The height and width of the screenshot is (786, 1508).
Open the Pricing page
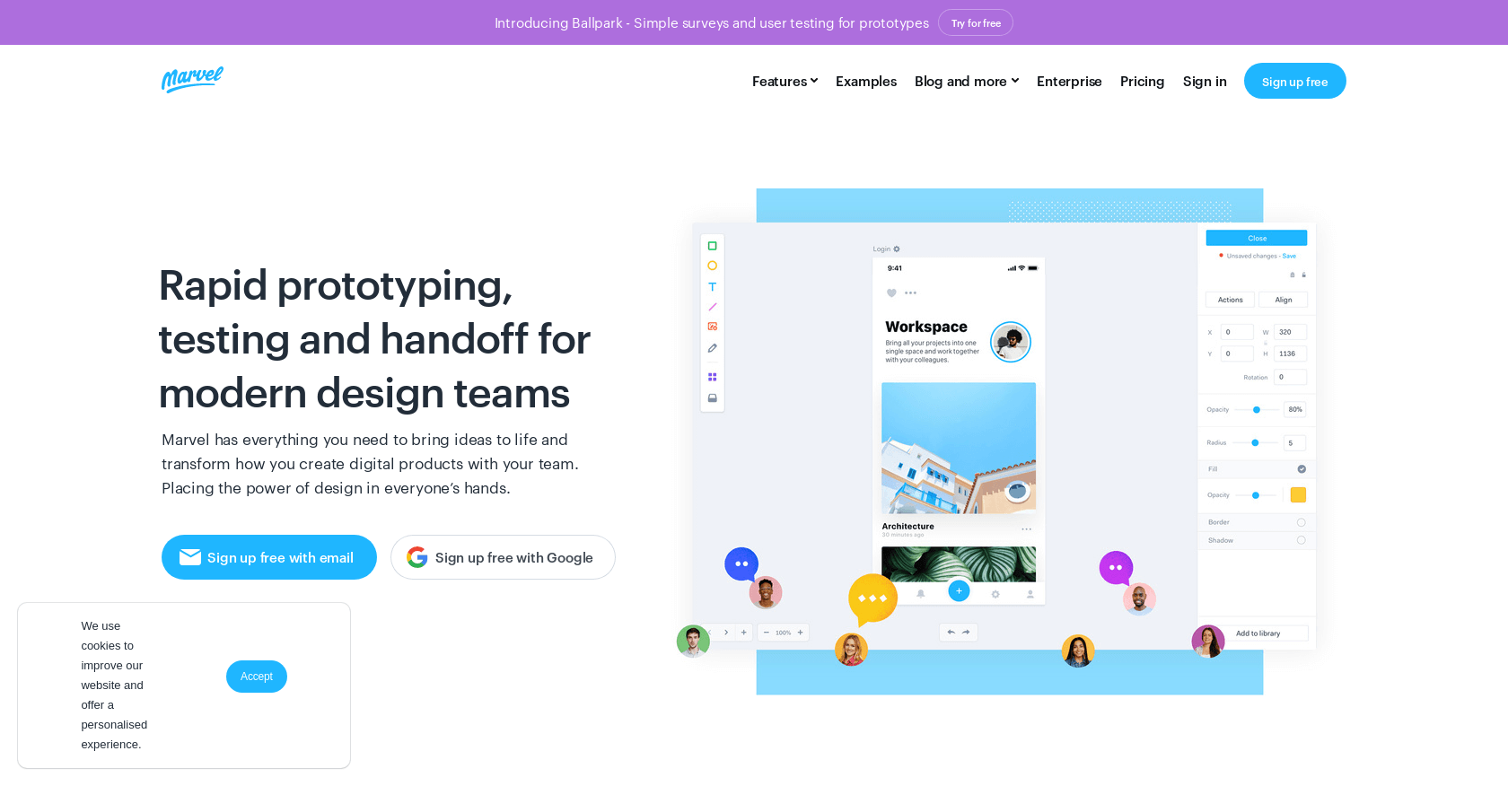pos(1142,82)
